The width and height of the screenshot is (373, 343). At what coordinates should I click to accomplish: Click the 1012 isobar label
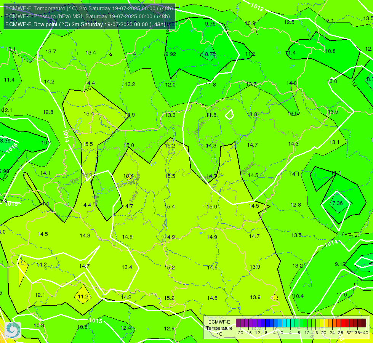(x=257, y=7)
